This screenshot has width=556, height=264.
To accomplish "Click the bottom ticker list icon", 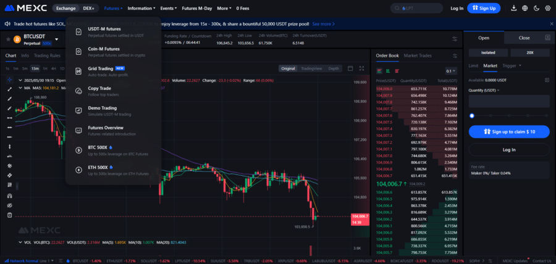I will click(x=61, y=260).
